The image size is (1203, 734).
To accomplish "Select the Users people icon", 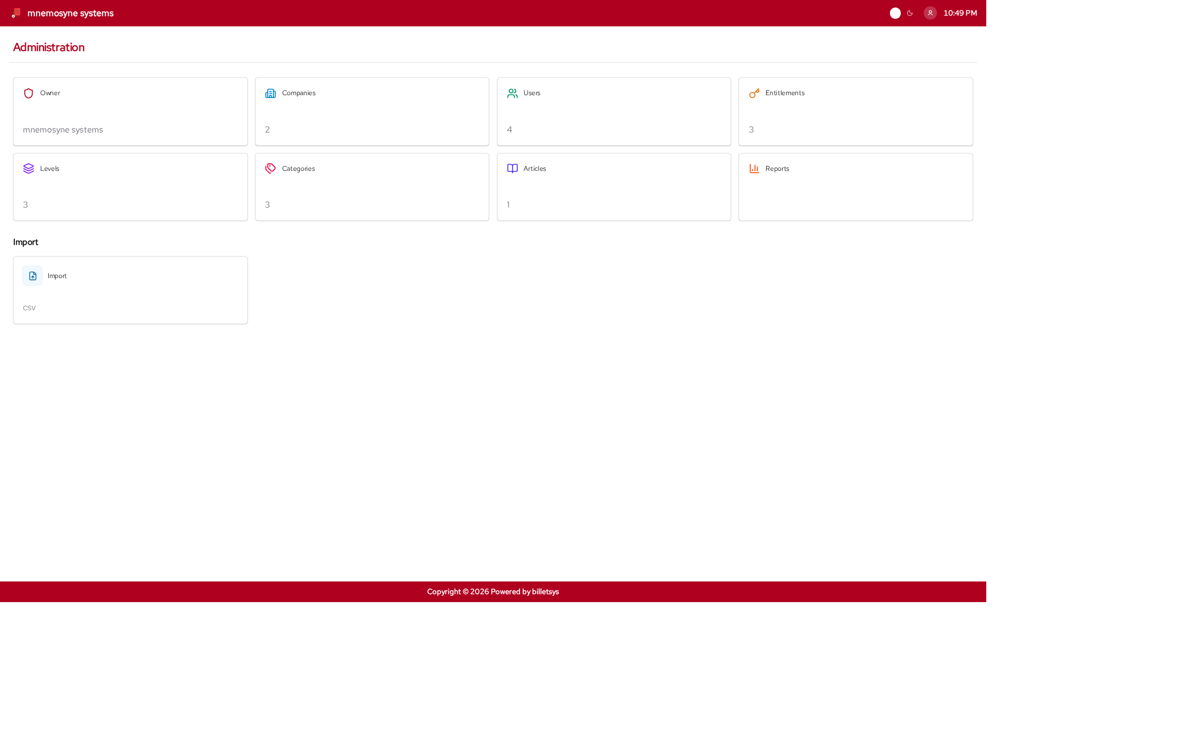I will pyautogui.click(x=513, y=93).
